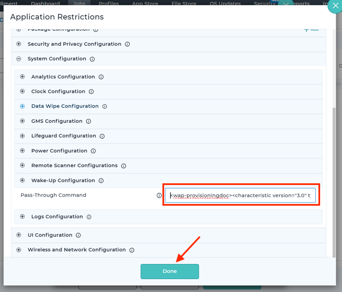Click Add link in Package Configuration row
Viewport: 342px width, 292px height.
pos(311,30)
